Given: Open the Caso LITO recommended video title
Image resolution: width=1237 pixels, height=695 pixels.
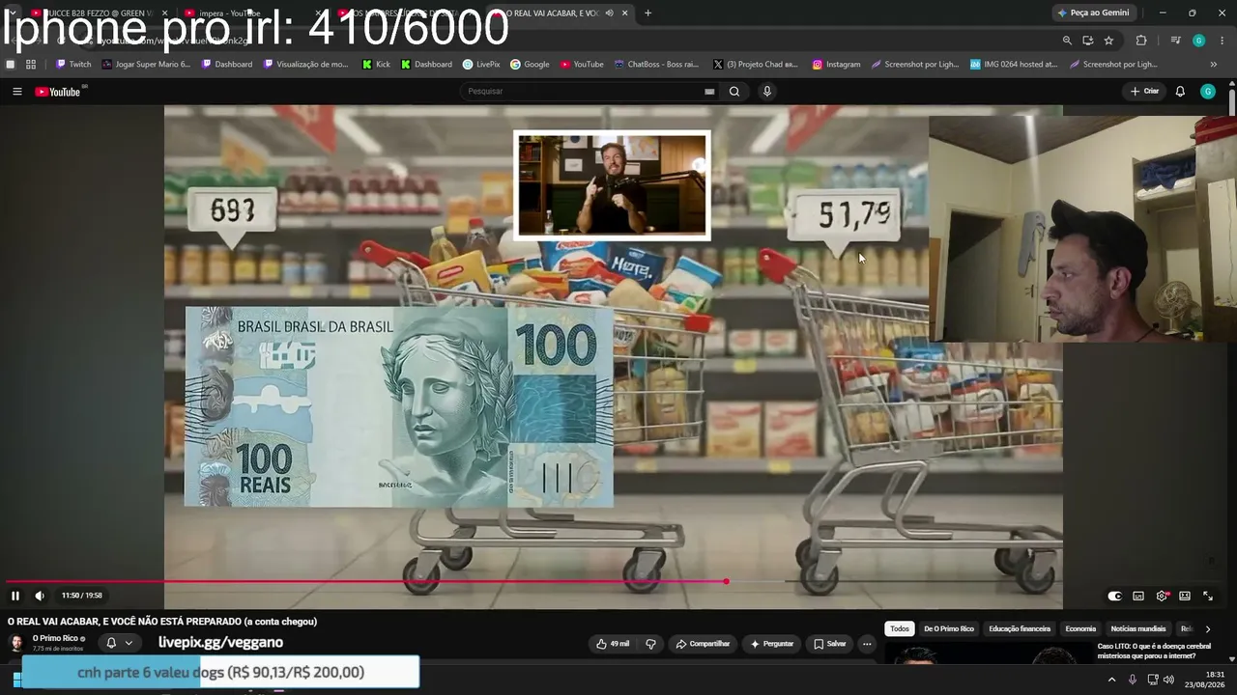Looking at the screenshot, I should pyautogui.click(x=1154, y=652).
